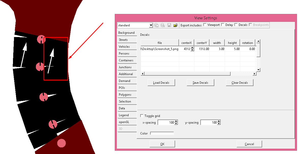Increase the x-spacing value with the stepper
The image size is (298, 154).
176,121
